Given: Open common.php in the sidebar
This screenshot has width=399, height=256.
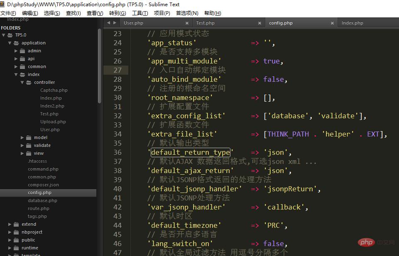Looking at the screenshot, I should pyautogui.click(x=42, y=177).
